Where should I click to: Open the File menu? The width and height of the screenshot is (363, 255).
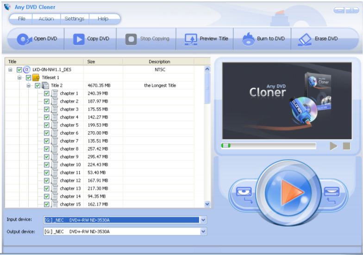pos(21,19)
